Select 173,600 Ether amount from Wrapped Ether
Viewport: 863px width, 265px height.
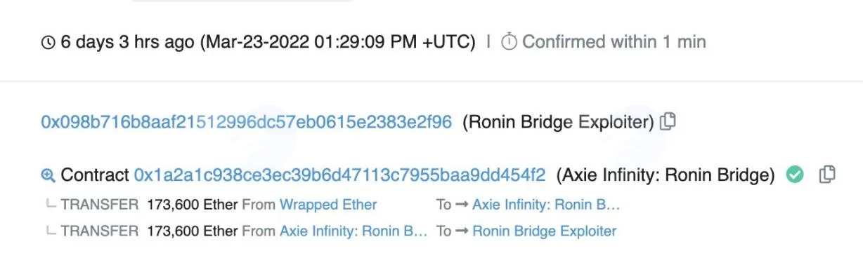tap(193, 205)
